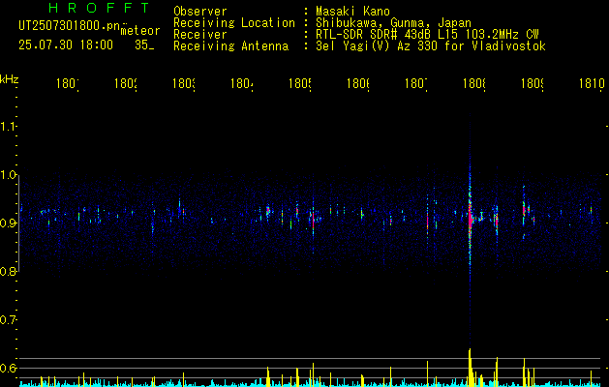Click the 'meteor' label
Image resolution: width=609 pixels, height=387 pixels.
[140, 31]
